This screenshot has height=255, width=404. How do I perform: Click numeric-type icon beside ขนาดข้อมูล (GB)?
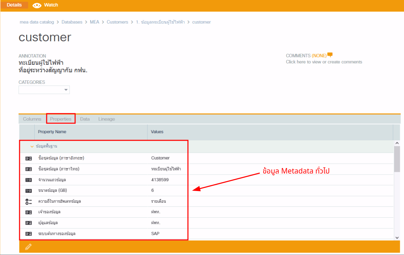pyautogui.click(x=29, y=191)
